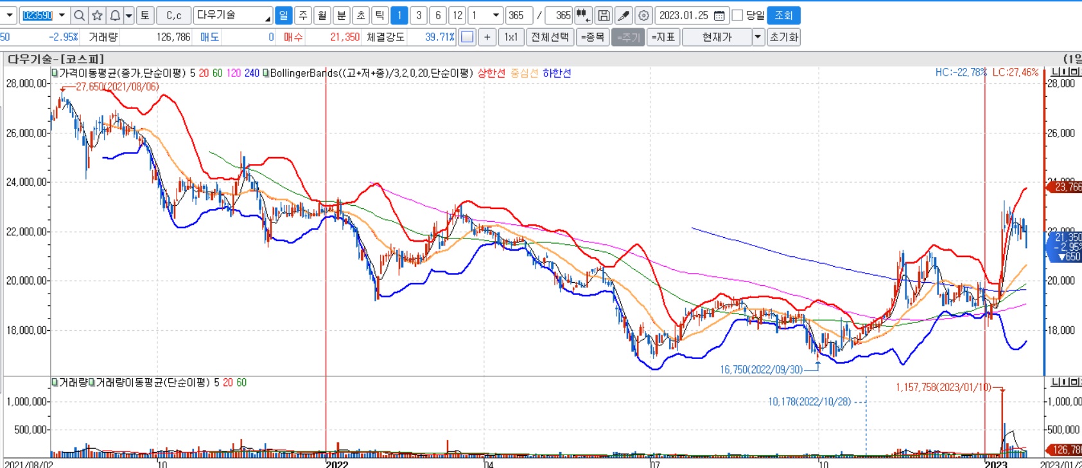Select monthly 월 chart period

tap(322, 15)
